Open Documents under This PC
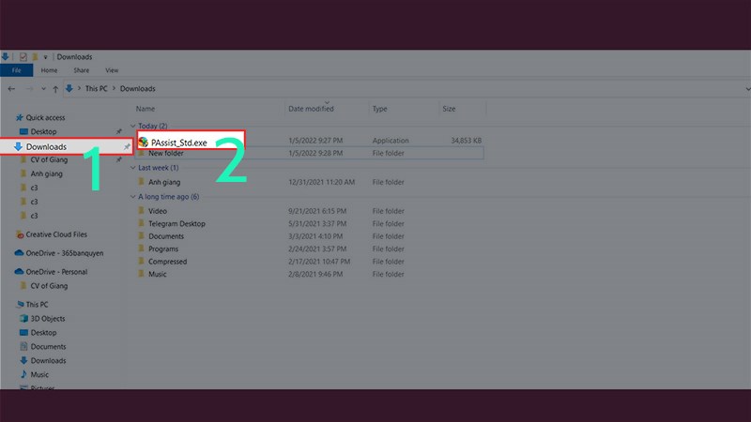This screenshot has width=751, height=422. click(49, 346)
